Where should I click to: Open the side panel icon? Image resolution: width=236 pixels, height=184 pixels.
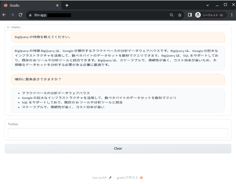(x=190, y=15)
